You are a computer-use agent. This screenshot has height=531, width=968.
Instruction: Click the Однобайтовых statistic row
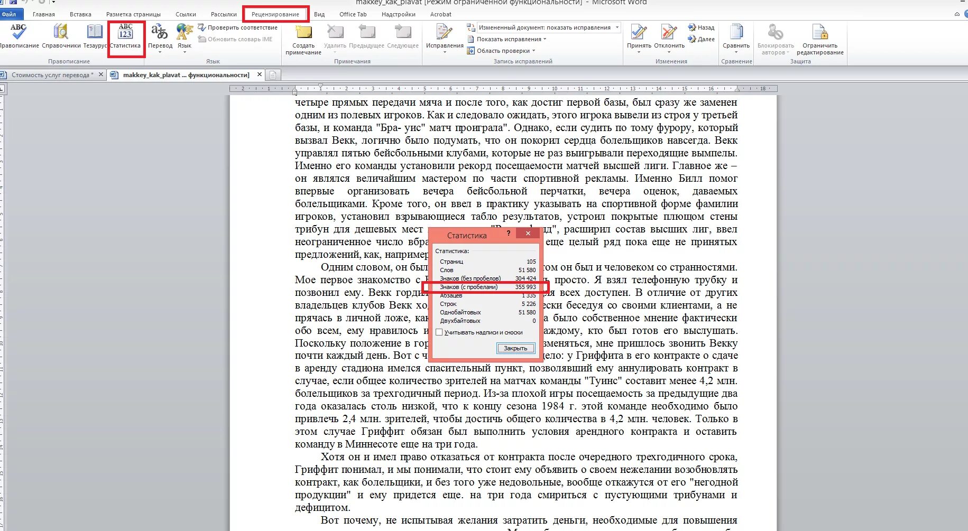487,312
